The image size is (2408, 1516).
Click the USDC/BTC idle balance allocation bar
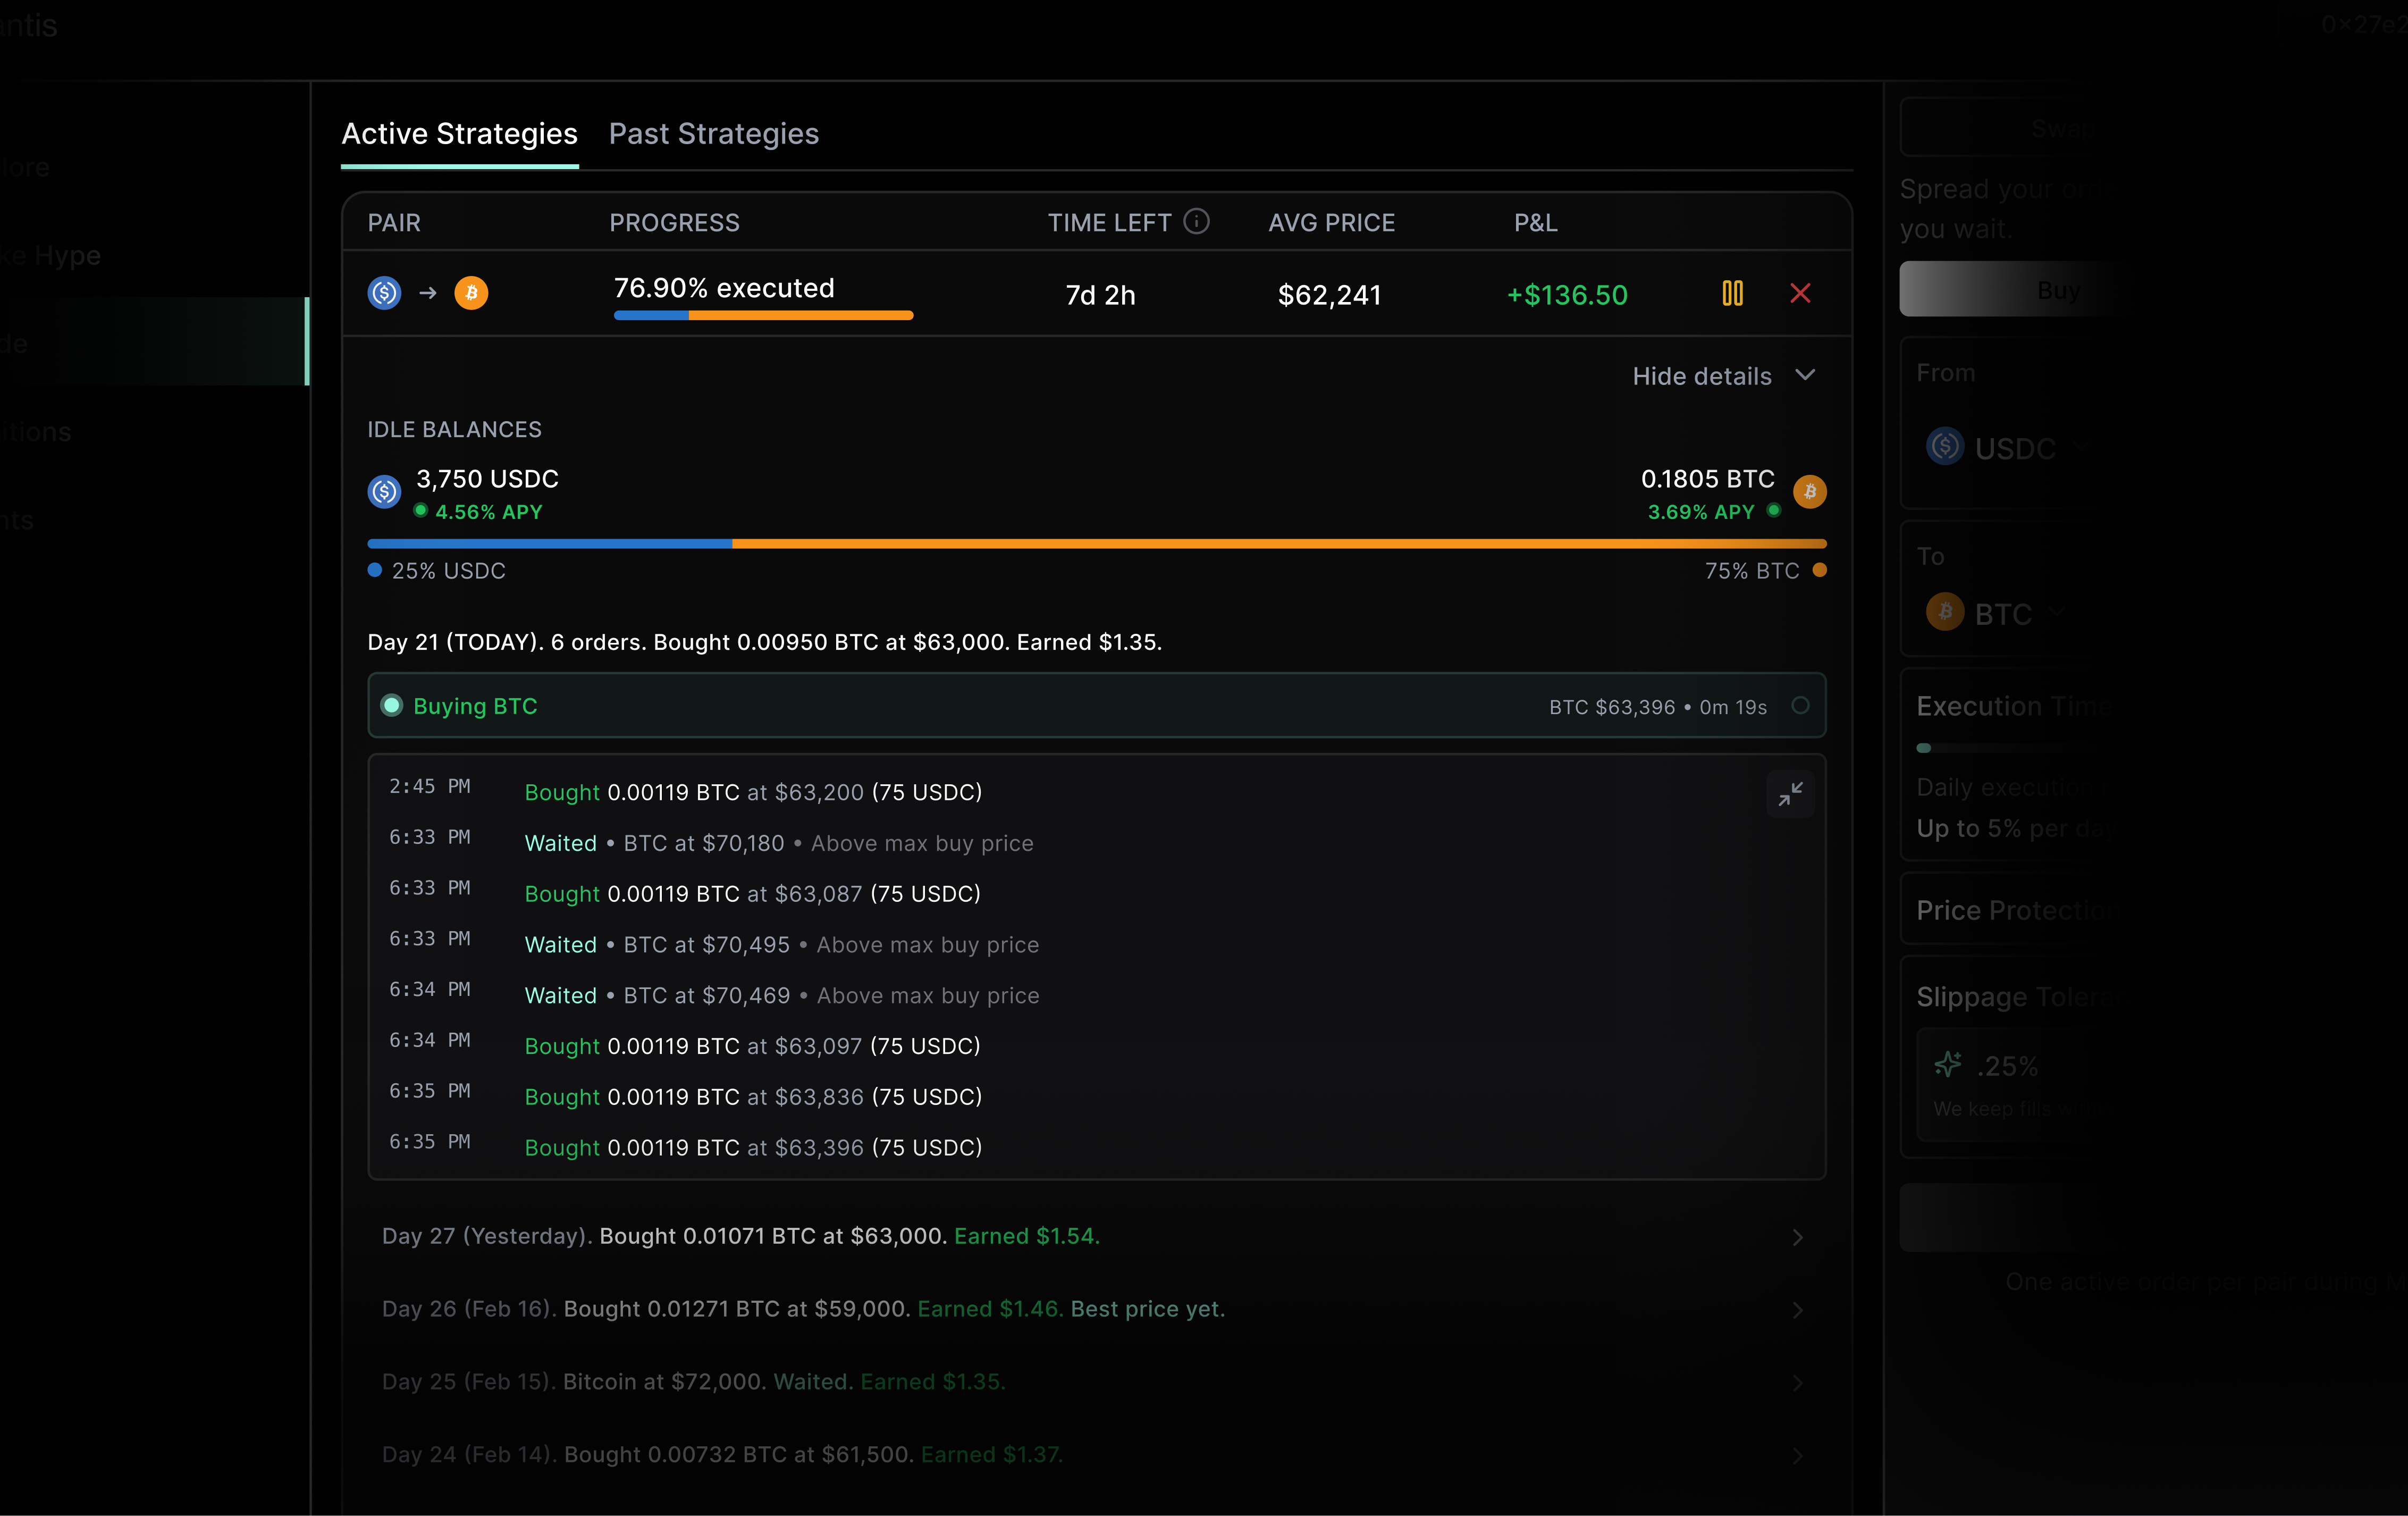[1097, 543]
